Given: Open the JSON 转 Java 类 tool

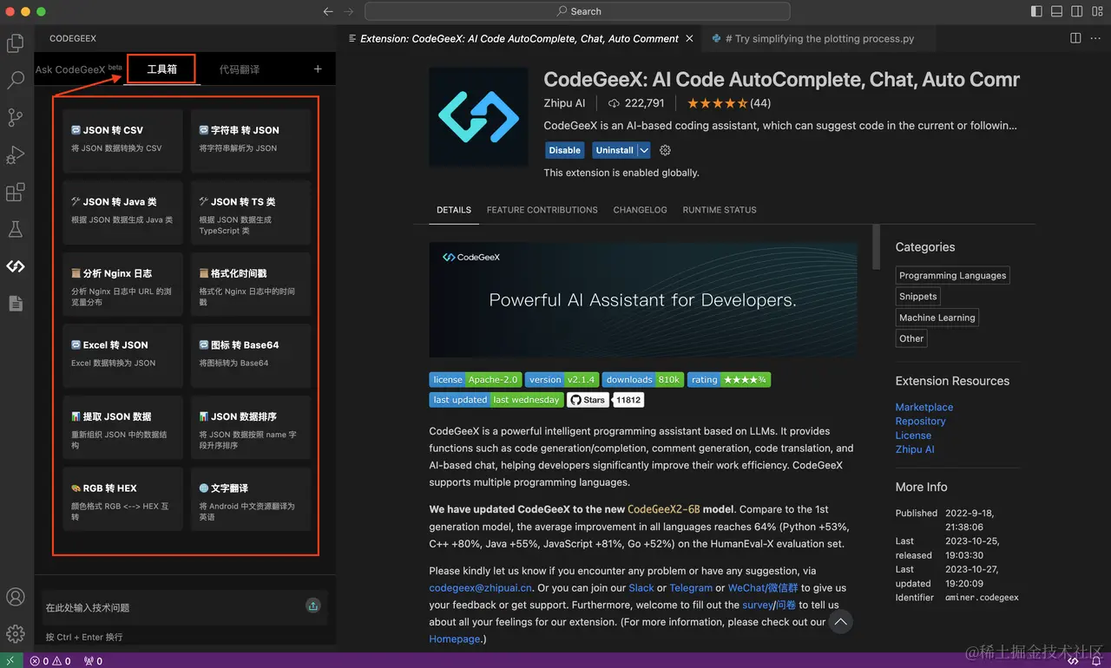Looking at the screenshot, I should pyautogui.click(x=122, y=213).
